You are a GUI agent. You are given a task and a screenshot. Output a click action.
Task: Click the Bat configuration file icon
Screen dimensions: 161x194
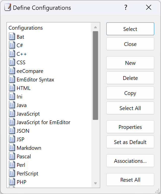click(12, 36)
